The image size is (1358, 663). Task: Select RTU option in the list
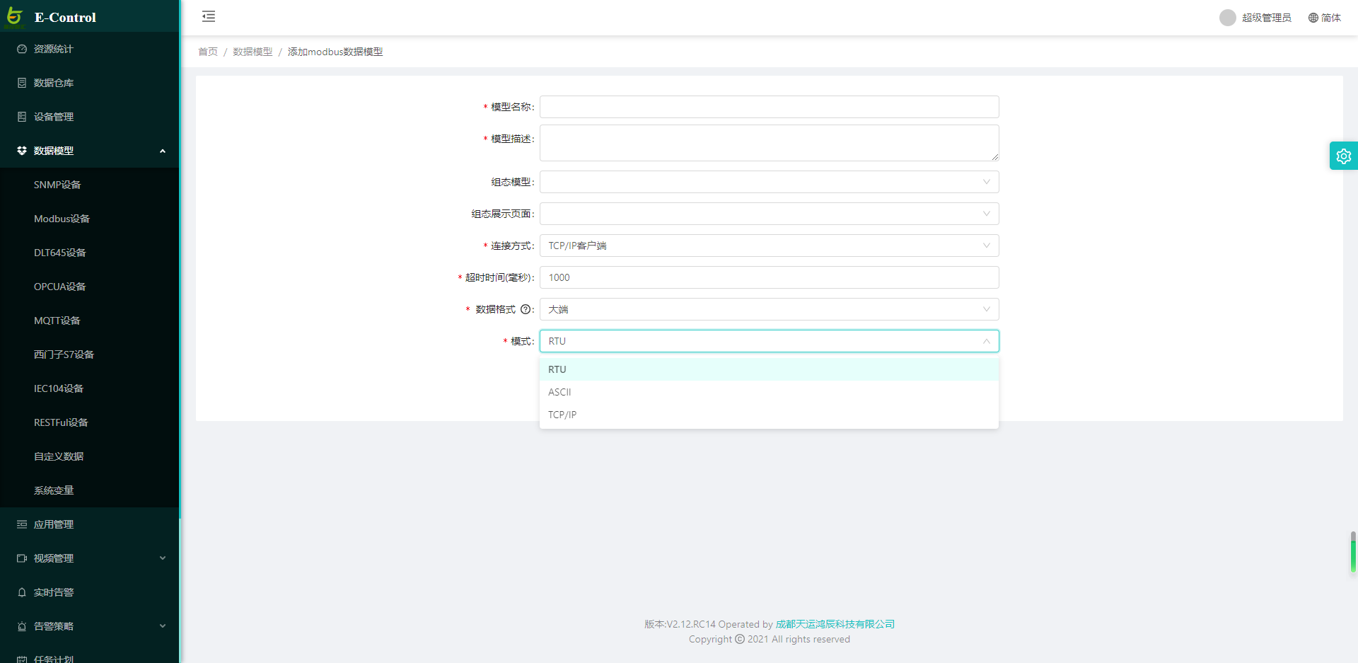(x=770, y=369)
